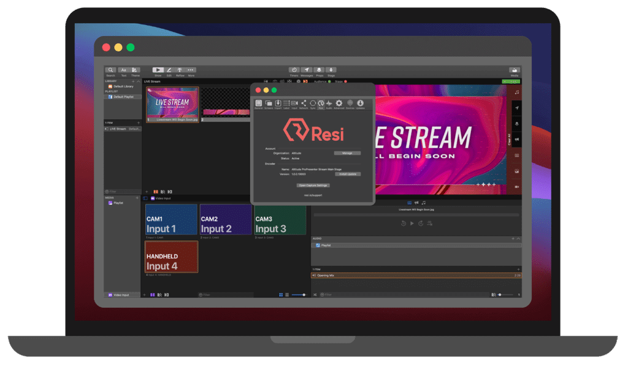Click the Props toolbar icon
Image resolution: width=628 pixels, height=366 pixels.
319,70
